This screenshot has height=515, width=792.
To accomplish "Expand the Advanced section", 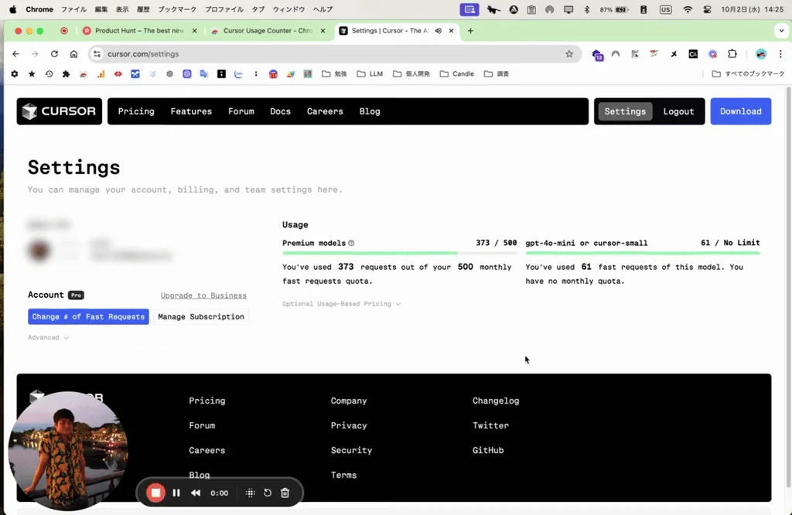I will [x=49, y=337].
